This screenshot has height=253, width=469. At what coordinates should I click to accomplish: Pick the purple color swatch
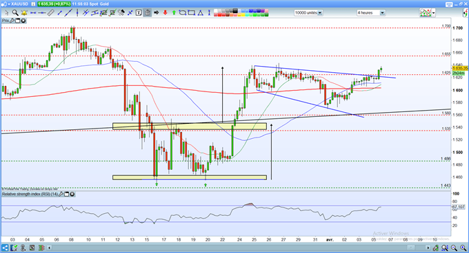pyautogui.click(x=263, y=11)
